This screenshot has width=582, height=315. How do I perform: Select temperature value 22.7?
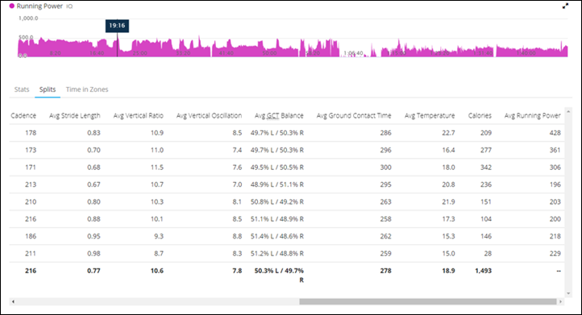[448, 133]
